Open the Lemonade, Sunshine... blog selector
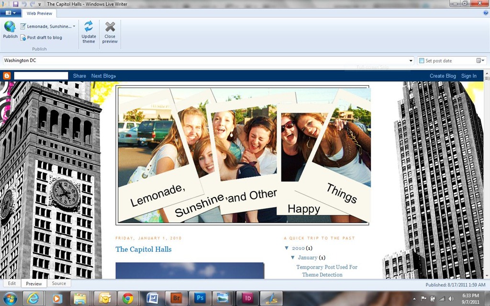The height and width of the screenshot is (306, 490). click(x=48, y=27)
